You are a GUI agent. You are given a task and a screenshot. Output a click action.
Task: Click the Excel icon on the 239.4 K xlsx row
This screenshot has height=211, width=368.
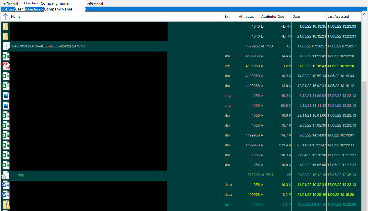[6, 145]
